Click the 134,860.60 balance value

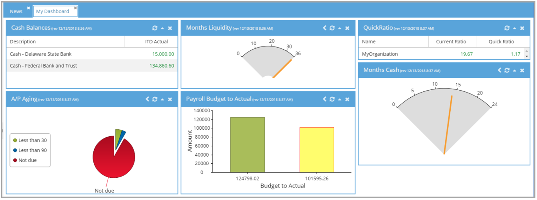(162, 66)
